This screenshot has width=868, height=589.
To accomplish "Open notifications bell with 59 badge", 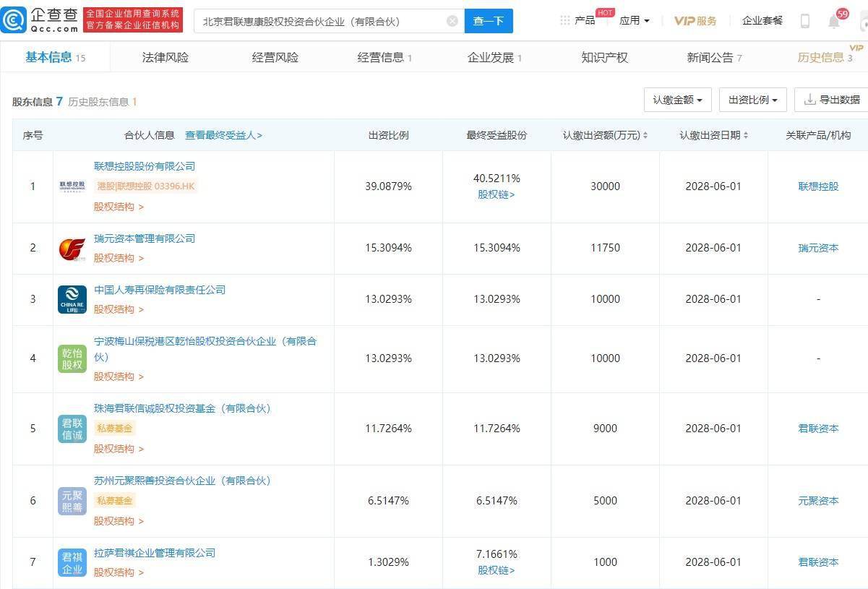I will click(834, 21).
